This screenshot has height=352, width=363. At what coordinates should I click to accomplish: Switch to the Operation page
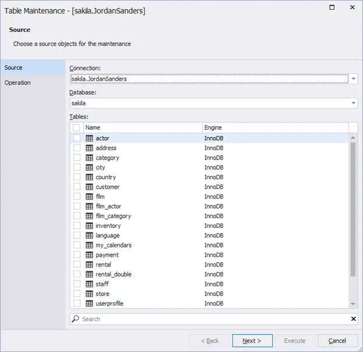pos(33,83)
